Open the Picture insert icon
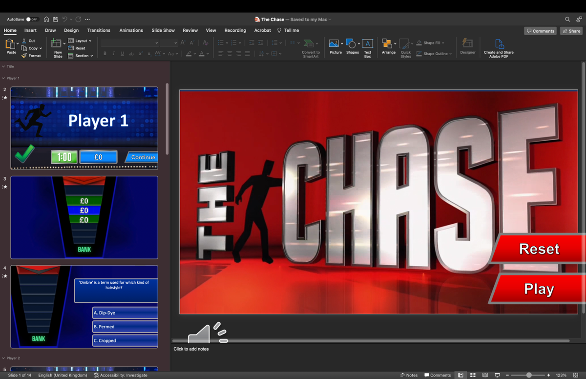 [334, 43]
